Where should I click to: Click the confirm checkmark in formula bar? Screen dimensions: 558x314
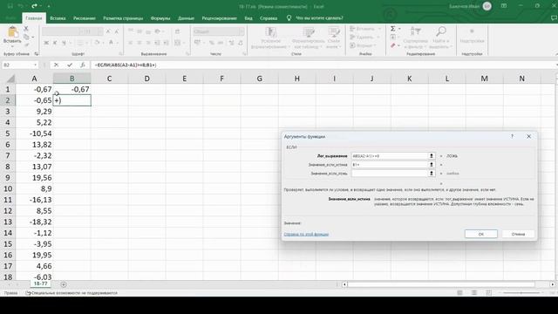tap(70, 65)
